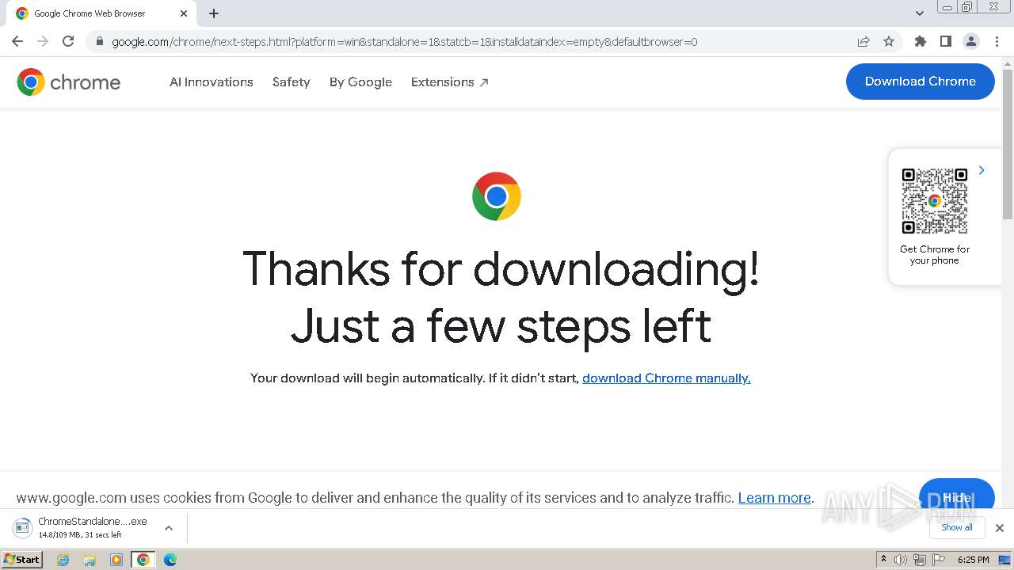Open the Safety nav item
Screen dimensions: 1014x570
click(x=291, y=82)
